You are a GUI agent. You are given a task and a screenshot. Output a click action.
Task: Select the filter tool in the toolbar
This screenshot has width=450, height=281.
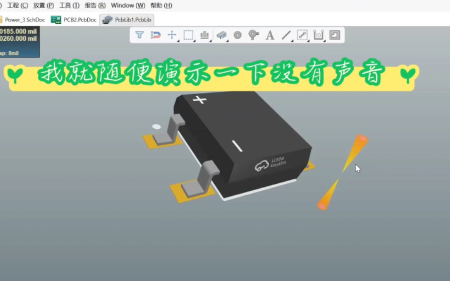point(139,34)
